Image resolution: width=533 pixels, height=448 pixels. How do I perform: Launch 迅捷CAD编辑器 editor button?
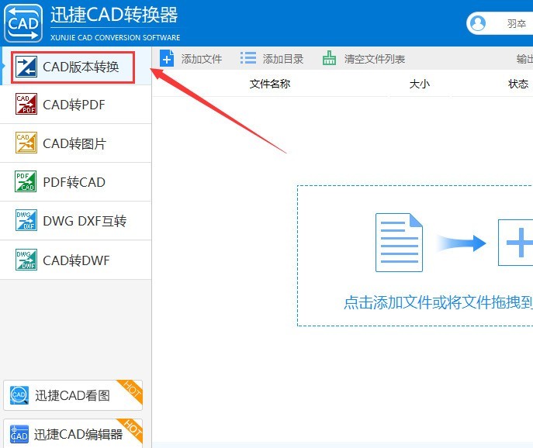pyautogui.click(x=72, y=434)
